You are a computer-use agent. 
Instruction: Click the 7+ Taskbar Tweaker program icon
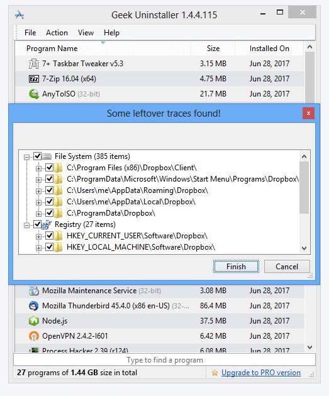pos(33,64)
